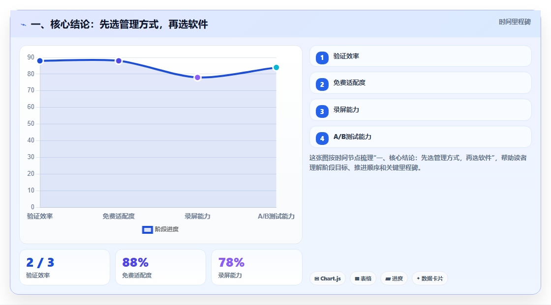Screen dimensions: 551x305
Task: Select the 验证效率 data point on chart
Action: (40, 61)
